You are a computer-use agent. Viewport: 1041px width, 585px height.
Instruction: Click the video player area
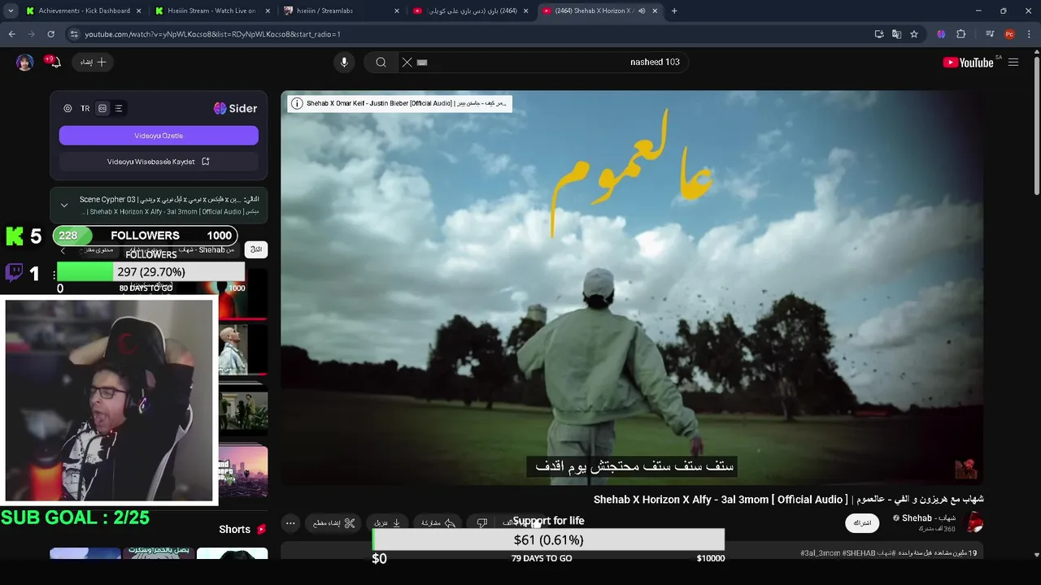tap(632, 288)
